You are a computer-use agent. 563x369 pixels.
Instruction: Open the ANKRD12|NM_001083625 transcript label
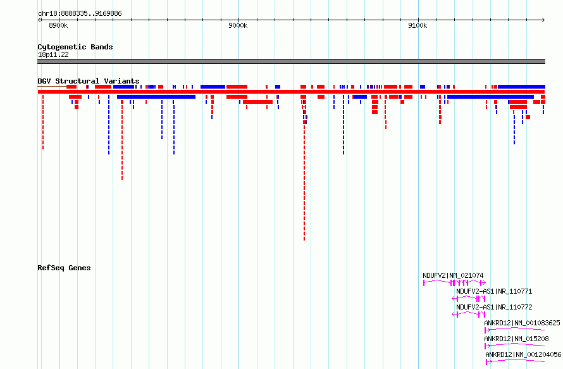pos(522,323)
